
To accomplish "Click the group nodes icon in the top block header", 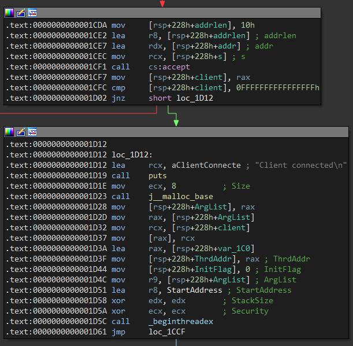I will 32,13.
